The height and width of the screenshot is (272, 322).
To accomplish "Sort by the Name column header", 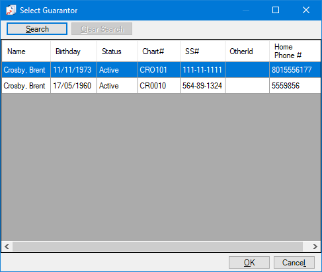I will coord(26,51).
